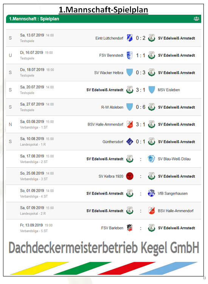Click the yellow stripe in sponsor banner
The height and width of the screenshot is (284, 208).
pyautogui.click(x=40, y=268)
